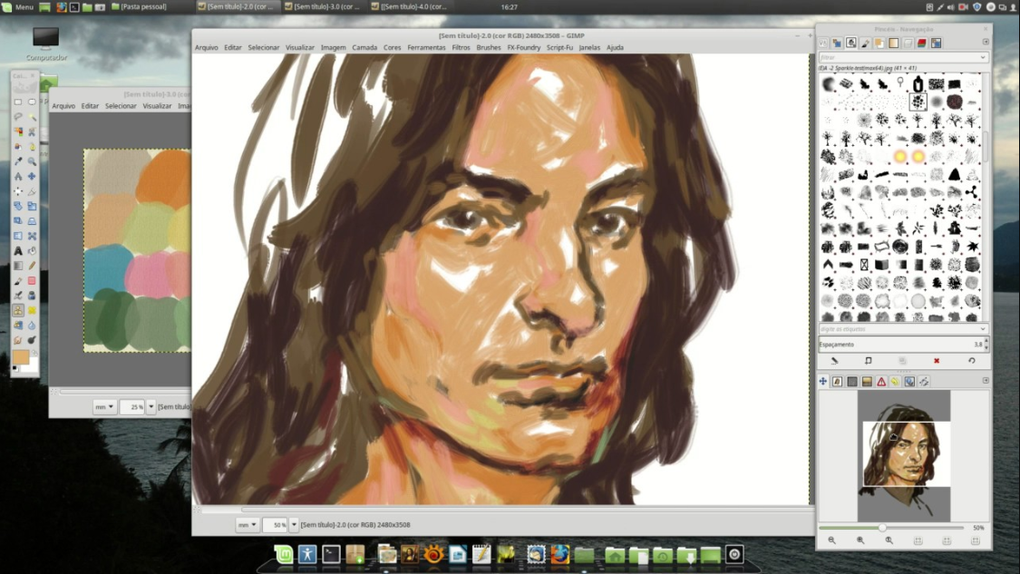This screenshot has height=574, width=1020.
Task: Select the Scissors Select tool
Action: click(x=32, y=131)
